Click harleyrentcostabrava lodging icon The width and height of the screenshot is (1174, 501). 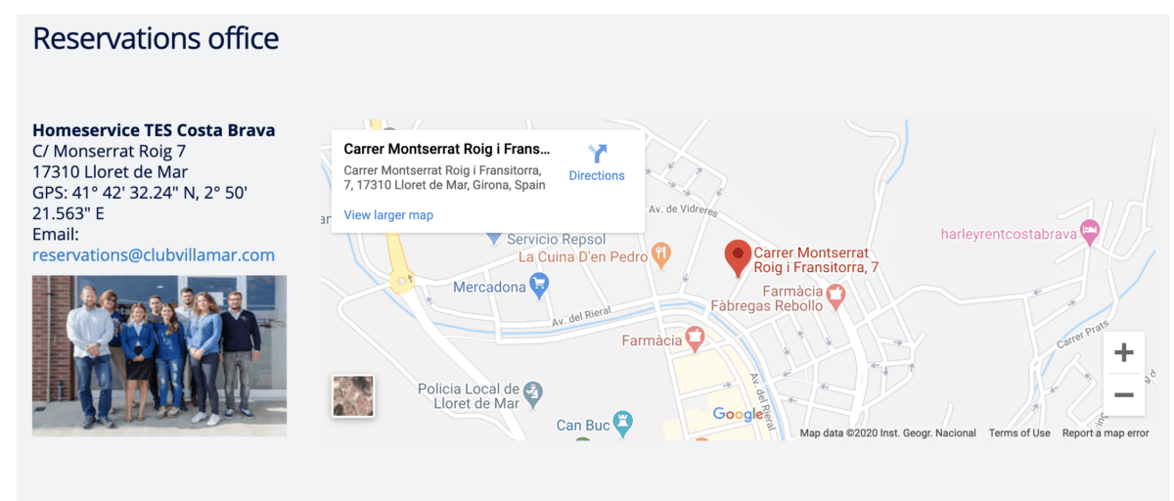point(1089,233)
